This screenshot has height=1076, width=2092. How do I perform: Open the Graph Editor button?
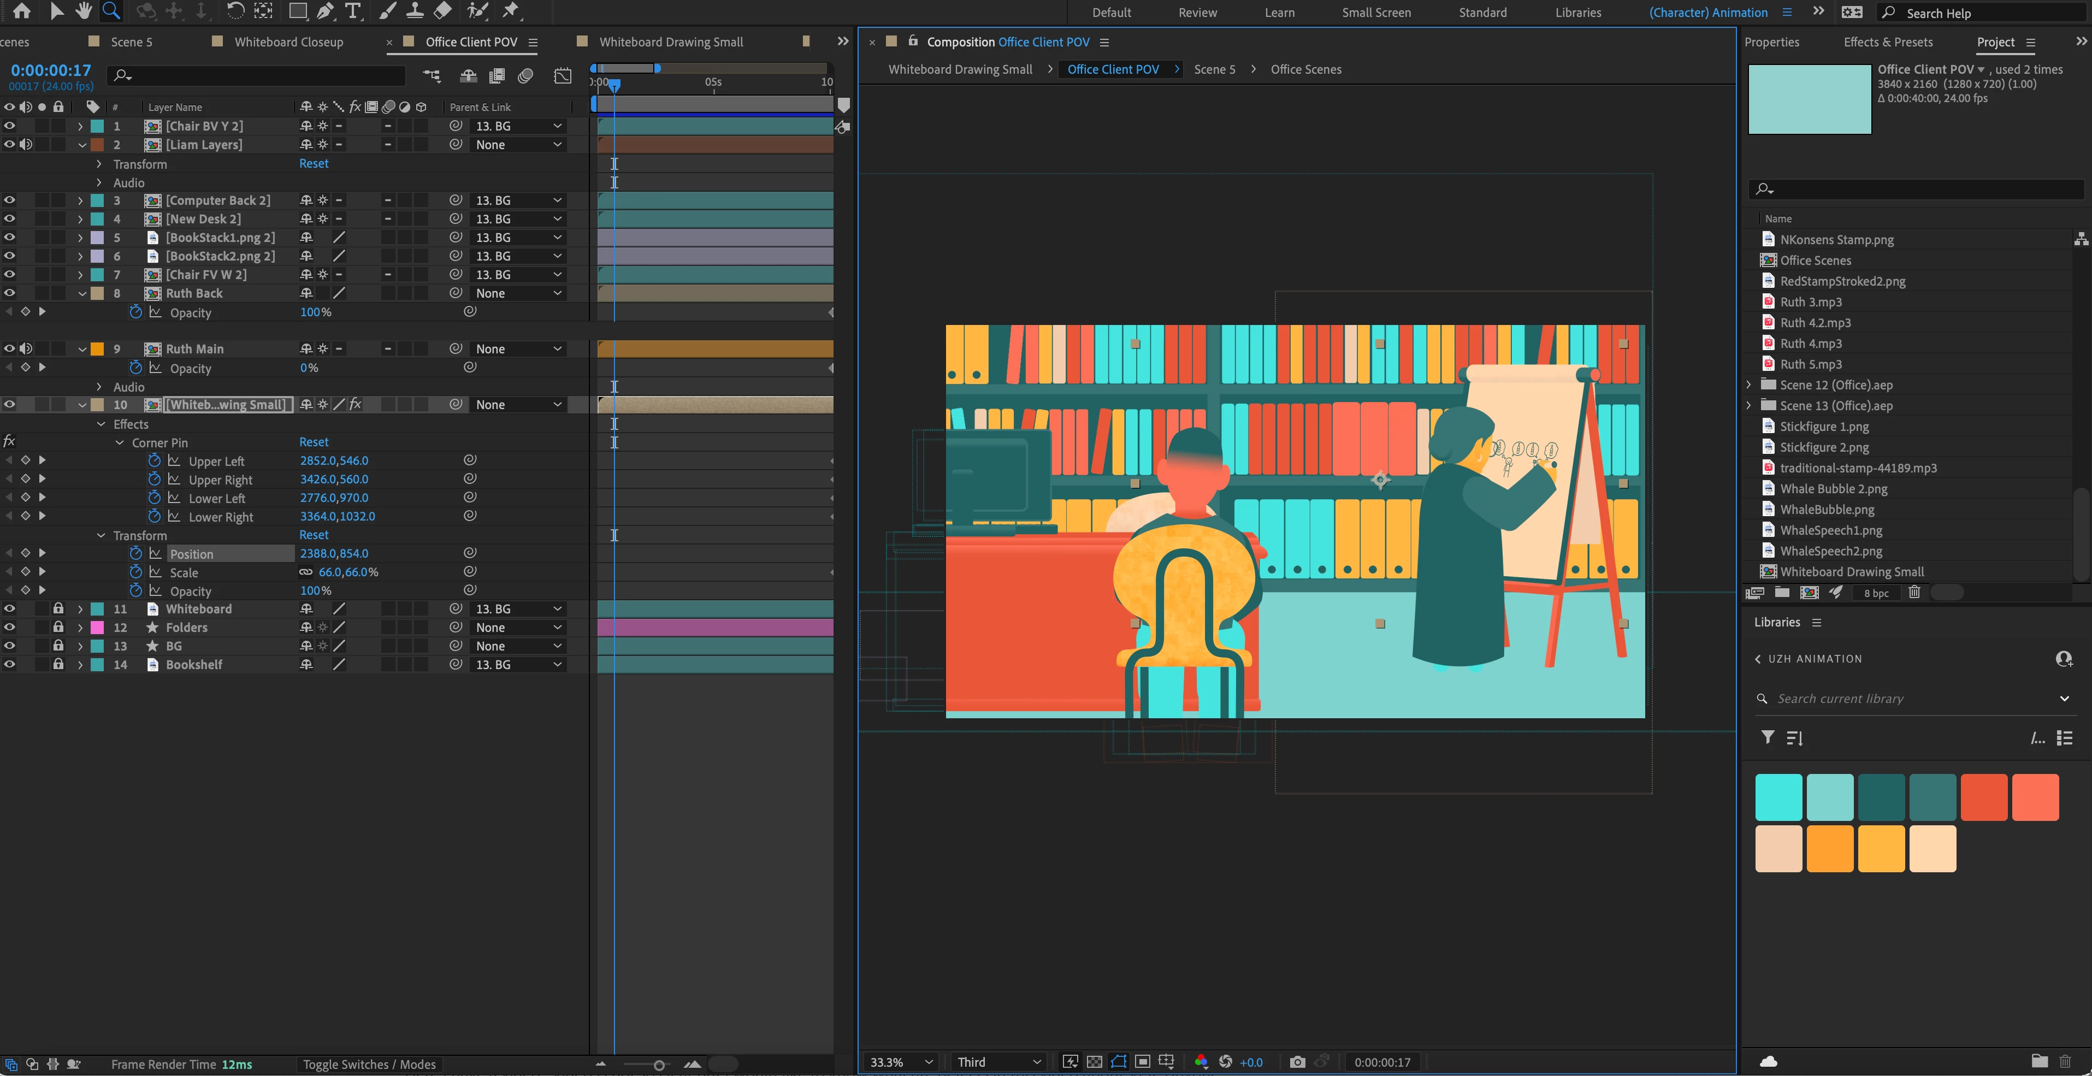(x=563, y=76)
